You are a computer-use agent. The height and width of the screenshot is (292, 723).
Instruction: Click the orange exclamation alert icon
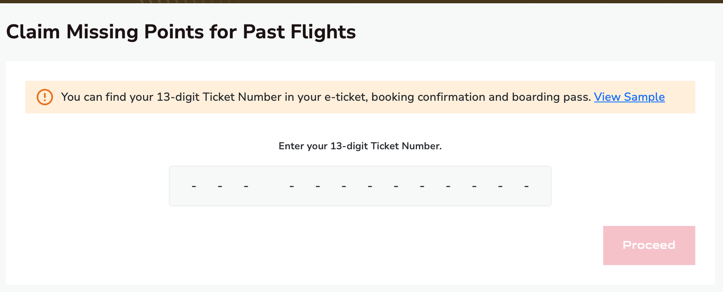click(45, 97)
